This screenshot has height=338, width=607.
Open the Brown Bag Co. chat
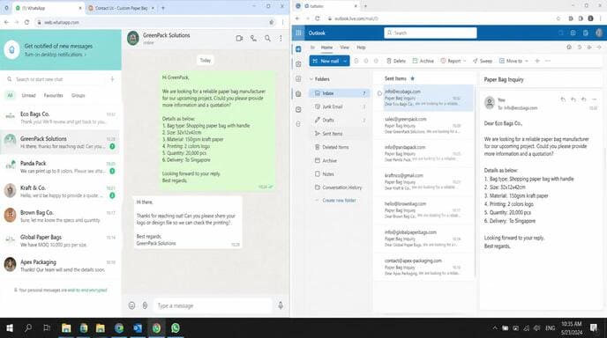point(60,217)
